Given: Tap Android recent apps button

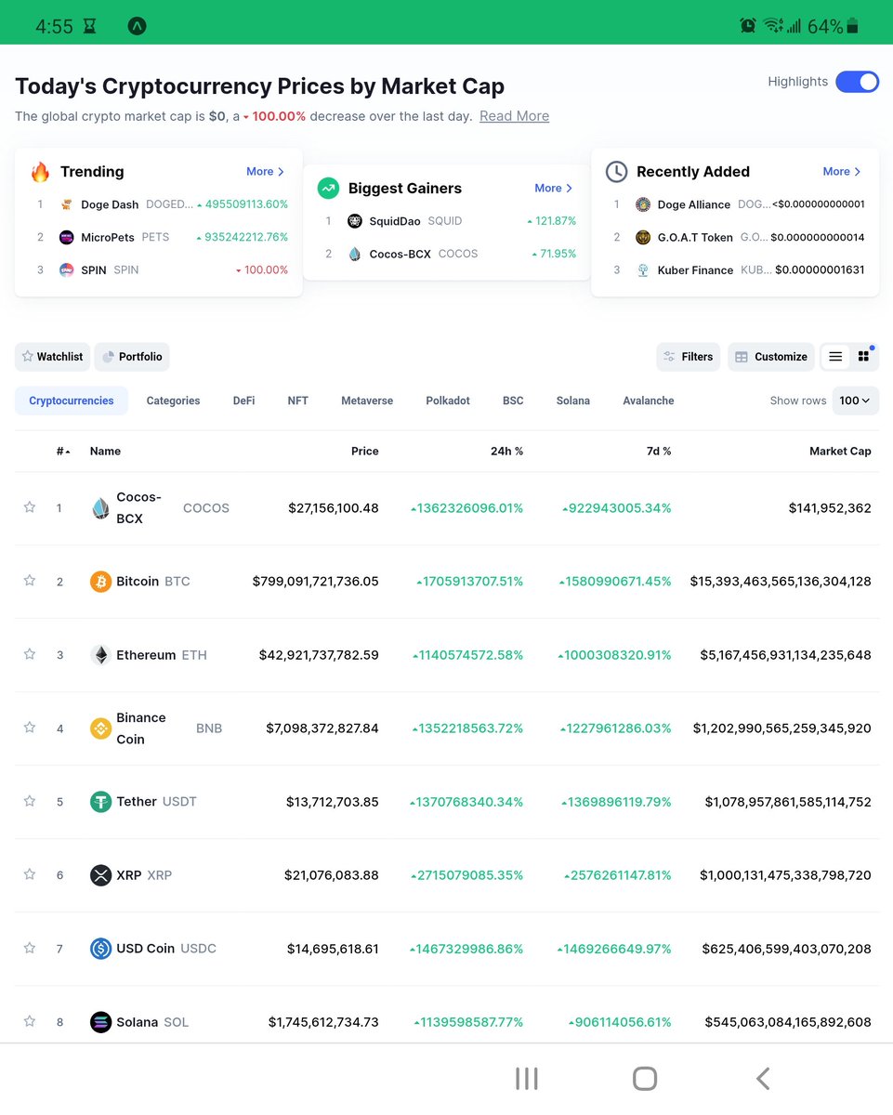Looking at the screenshot, I should pos(527,1079).
